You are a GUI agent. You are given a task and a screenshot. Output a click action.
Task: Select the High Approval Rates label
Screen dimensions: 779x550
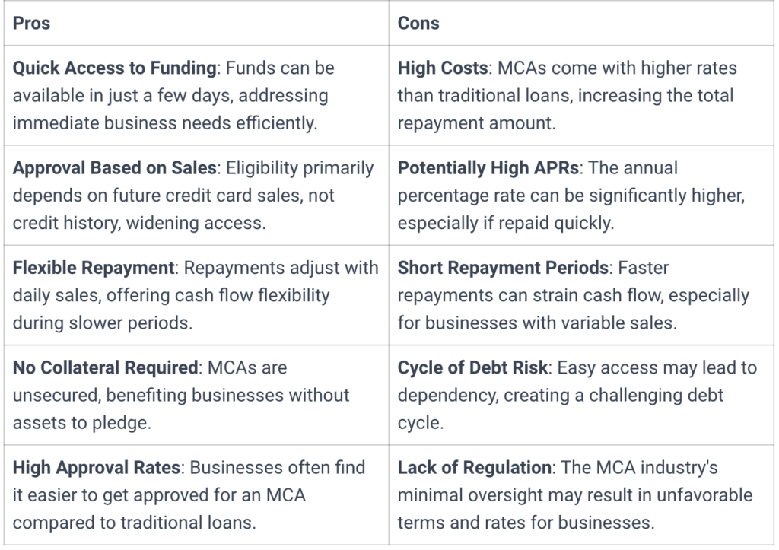tap(97, 468)
